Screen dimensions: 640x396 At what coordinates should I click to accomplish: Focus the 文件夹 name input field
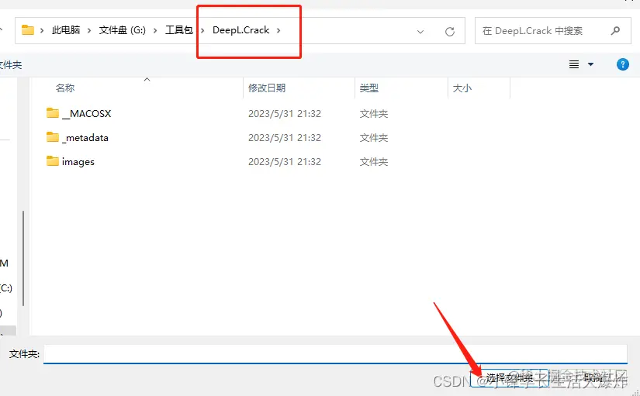click(x=335, y=354)
